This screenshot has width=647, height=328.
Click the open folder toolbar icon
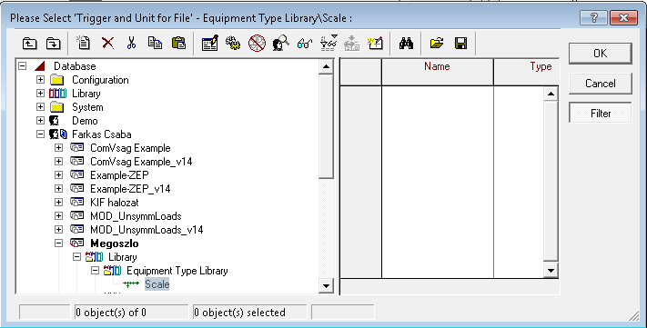[x=437, y=44]
